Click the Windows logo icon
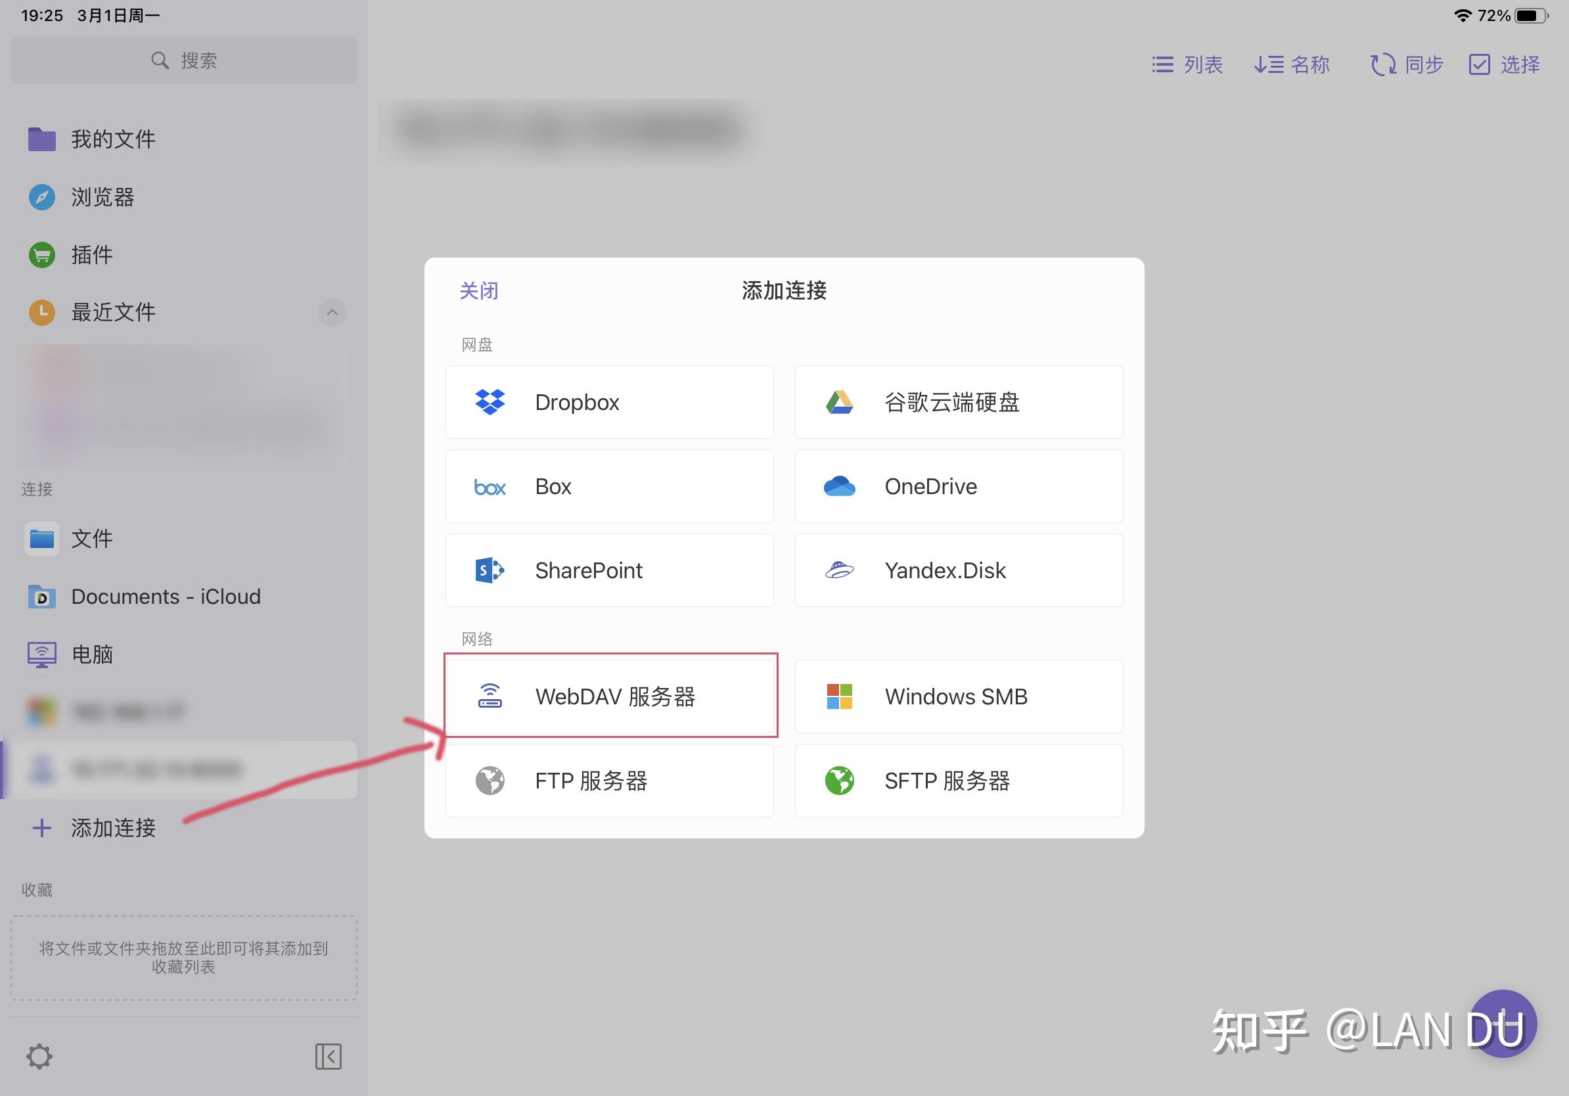Viewport: 1569px width, 1096px height. (839, 696)
